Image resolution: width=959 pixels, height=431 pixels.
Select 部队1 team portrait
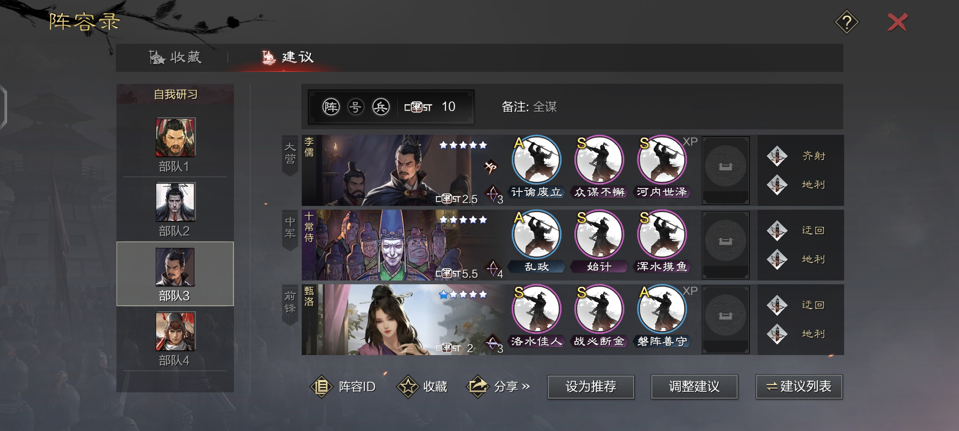click(175, 137)
